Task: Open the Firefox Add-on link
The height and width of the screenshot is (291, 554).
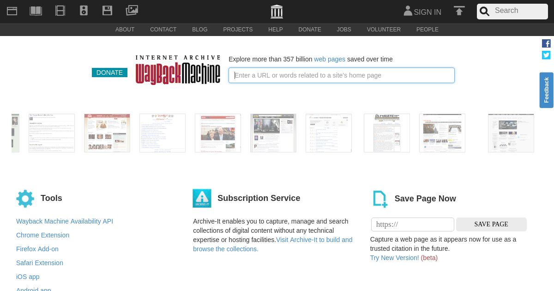Action: [x=37, y=249]
